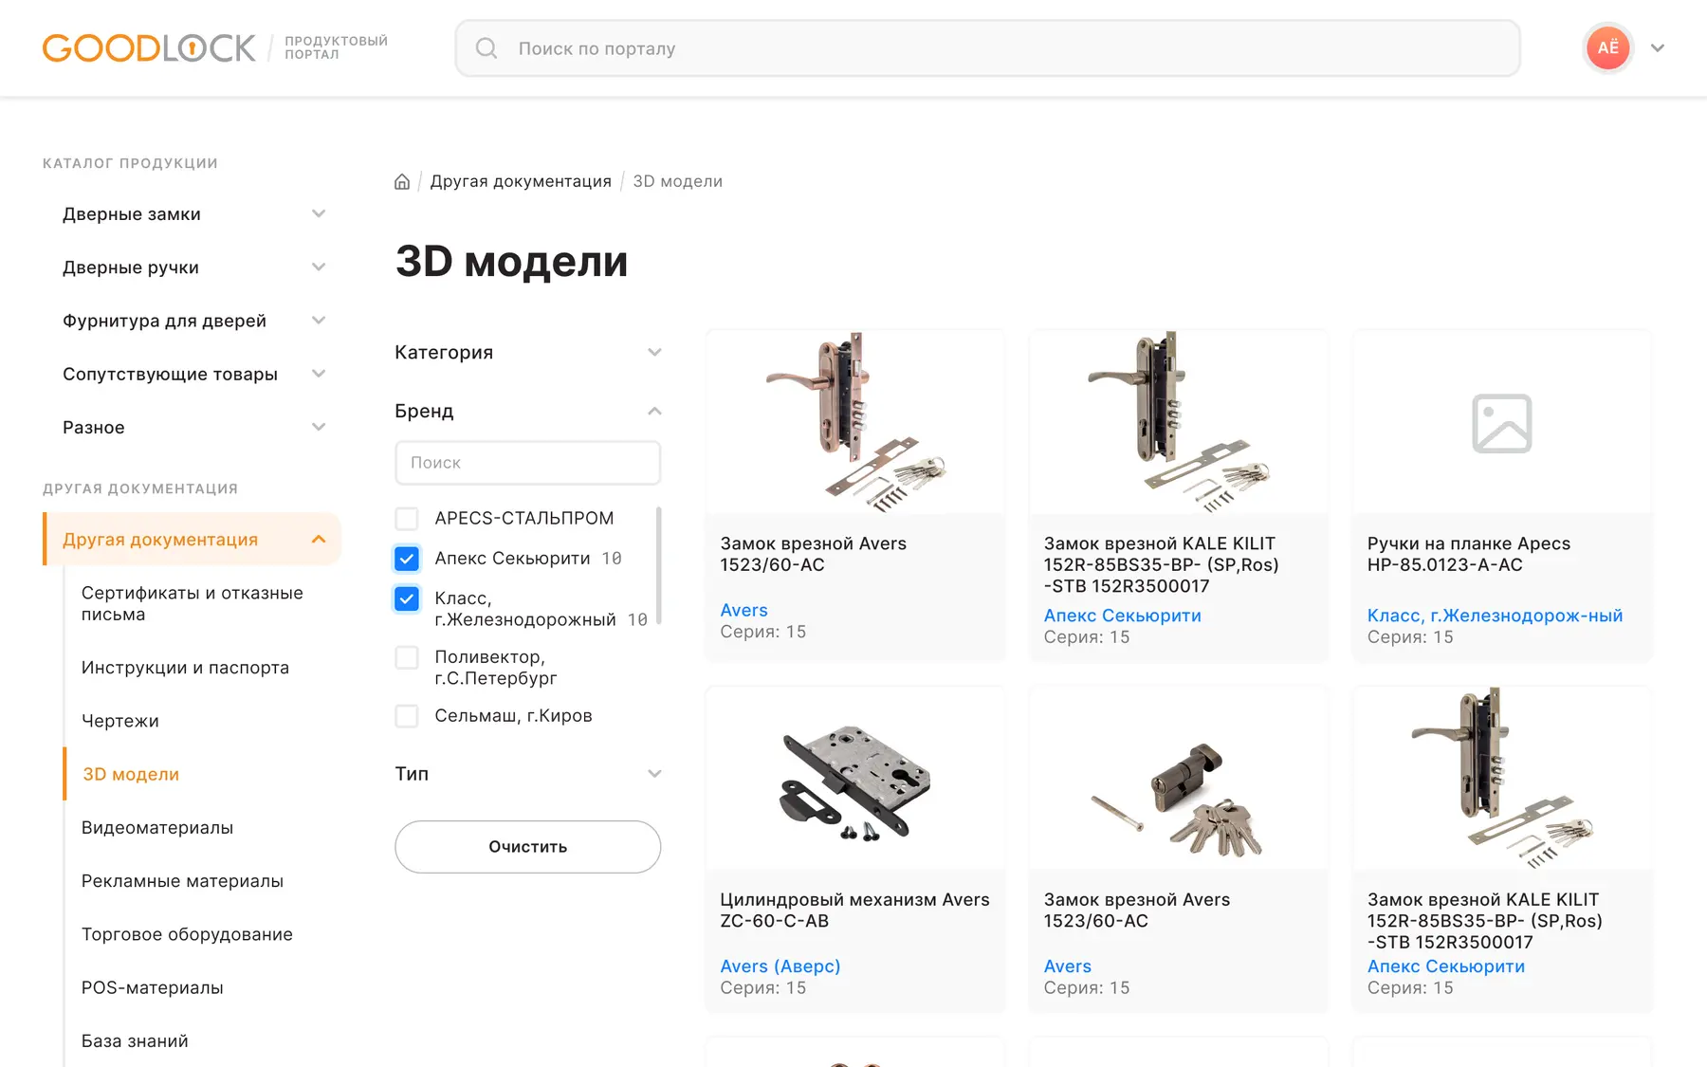Check the Сельмаш, г.Киров checkbox
This screenshot has height=1067, width=1707.
pyautogui.click(x=407, y=716)
